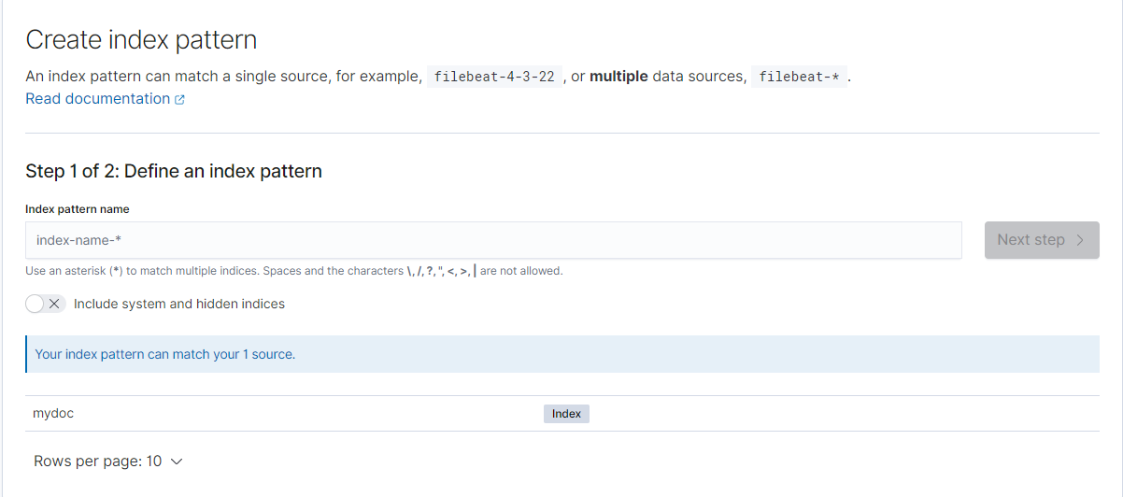Click the Index badge in the mydoc row
Screen dimensions: 1123x497
566,414
